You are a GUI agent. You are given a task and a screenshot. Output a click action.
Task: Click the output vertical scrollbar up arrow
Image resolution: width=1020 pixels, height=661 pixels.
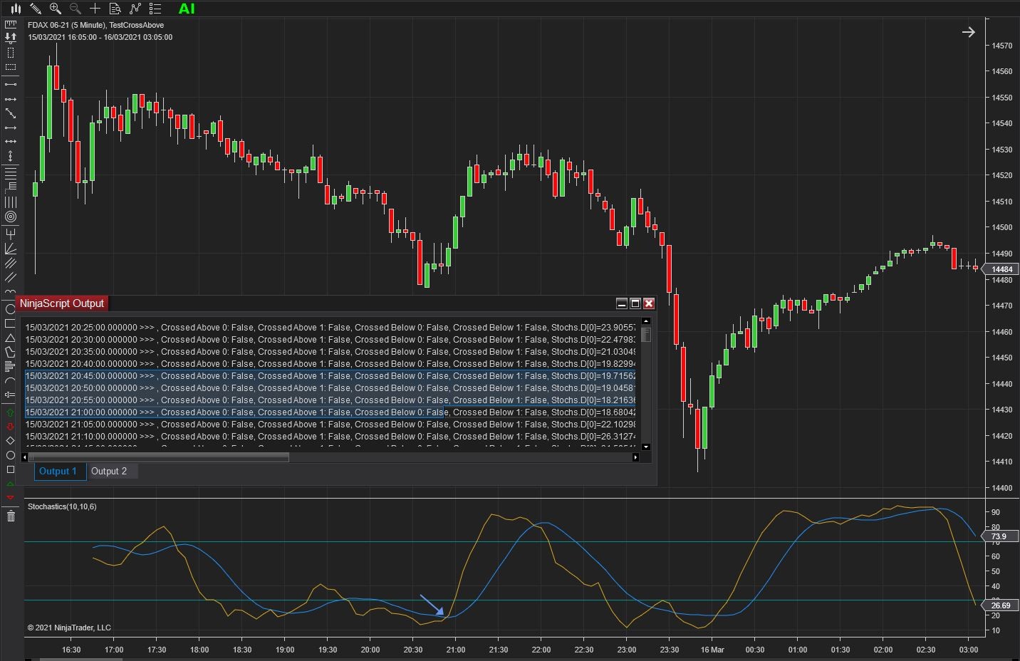646,321
